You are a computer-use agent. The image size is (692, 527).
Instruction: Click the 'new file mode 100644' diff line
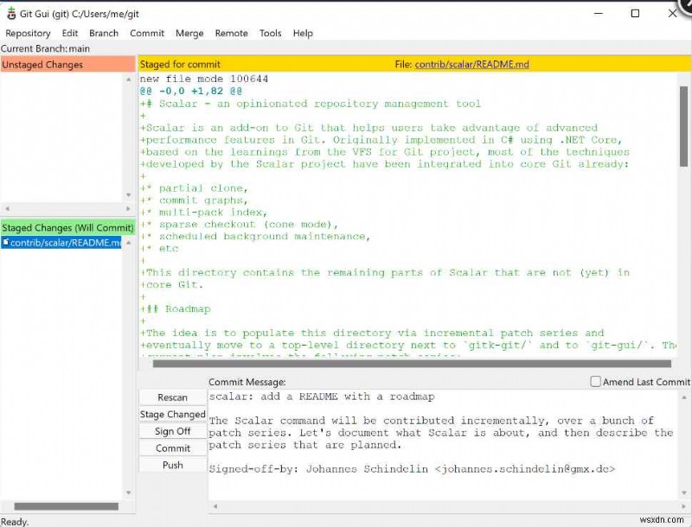[x=204, y=79]
